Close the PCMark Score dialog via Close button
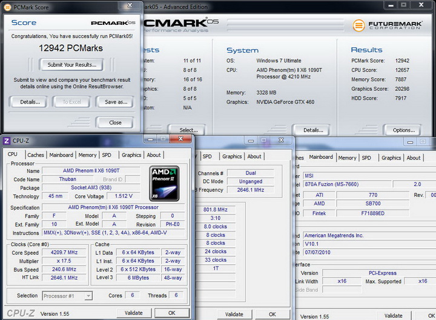 115,122
